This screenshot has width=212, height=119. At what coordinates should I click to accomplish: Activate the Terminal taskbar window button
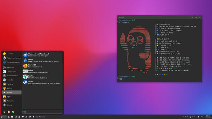(41, 117)
